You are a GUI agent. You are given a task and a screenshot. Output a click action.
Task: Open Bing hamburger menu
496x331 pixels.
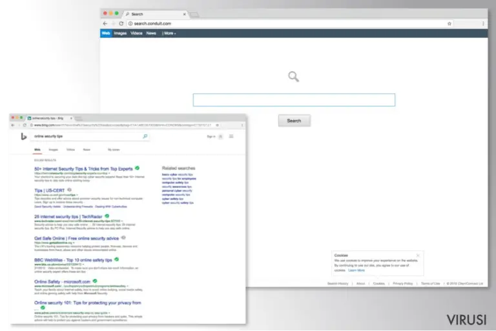tap(231, 136)
